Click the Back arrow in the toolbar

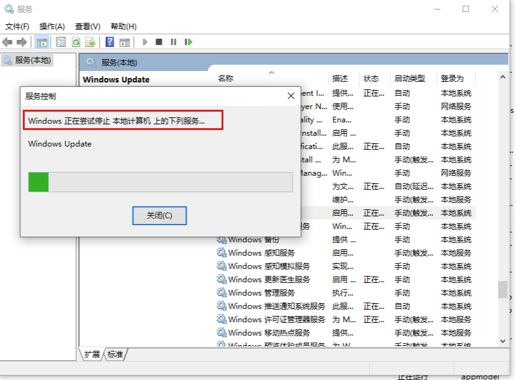pos(7,42)
